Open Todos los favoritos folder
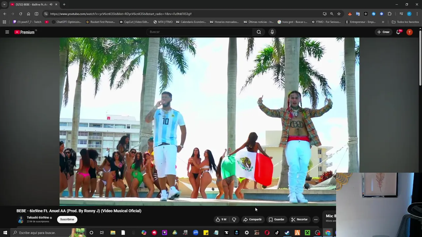The height and width of the screenshot is (237, 422). (x=405, y=22)
